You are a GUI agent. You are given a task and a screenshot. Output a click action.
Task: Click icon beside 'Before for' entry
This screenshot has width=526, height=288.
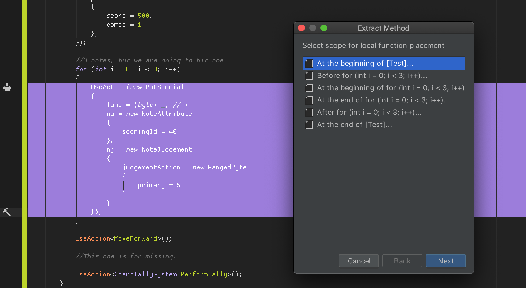[x=309, y=76]
